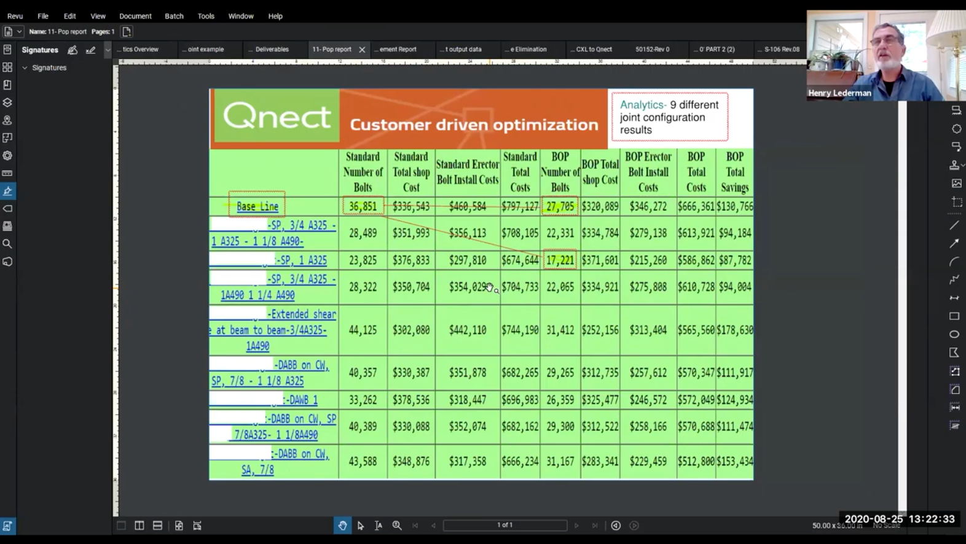Viewport: 966px width, 544px height.
Task: Select the Arrow tool
Action: [954, 244]
